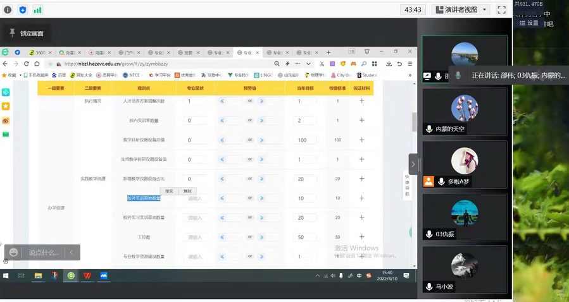This screenshot has width=569, height=302.
Task: Click the emoji face in chat bar
Action: click(x=13, y=252)
